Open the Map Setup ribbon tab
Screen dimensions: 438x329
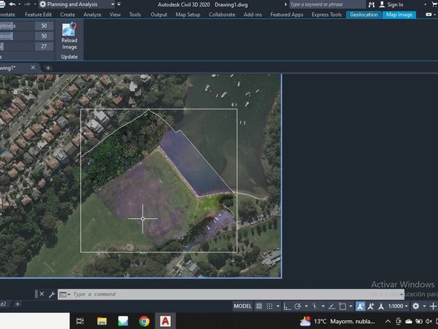click(189, 14)
